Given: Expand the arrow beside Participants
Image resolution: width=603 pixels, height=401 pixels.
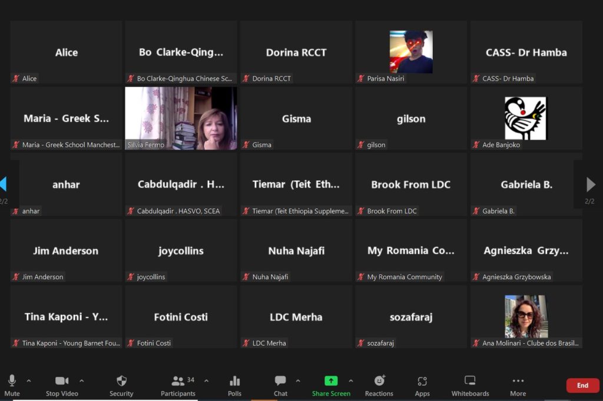Looking at the screenshot, I should 206,380.
